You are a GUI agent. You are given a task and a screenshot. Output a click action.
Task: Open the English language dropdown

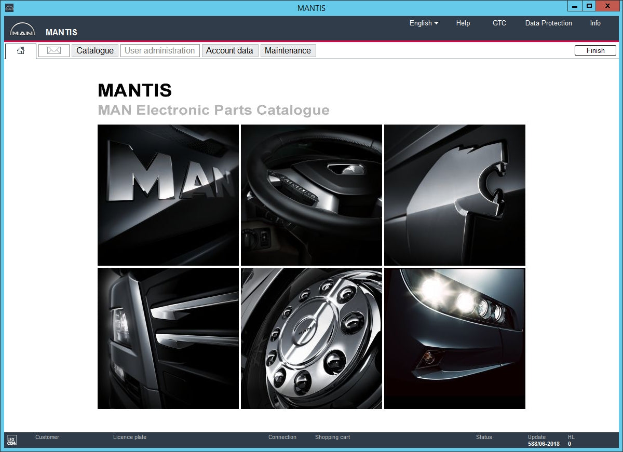coord(423,23)
